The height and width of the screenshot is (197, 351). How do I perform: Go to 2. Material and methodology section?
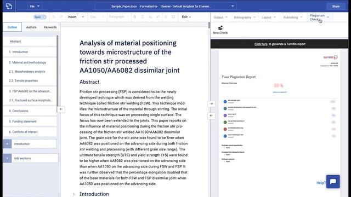[x=30, y=62]
